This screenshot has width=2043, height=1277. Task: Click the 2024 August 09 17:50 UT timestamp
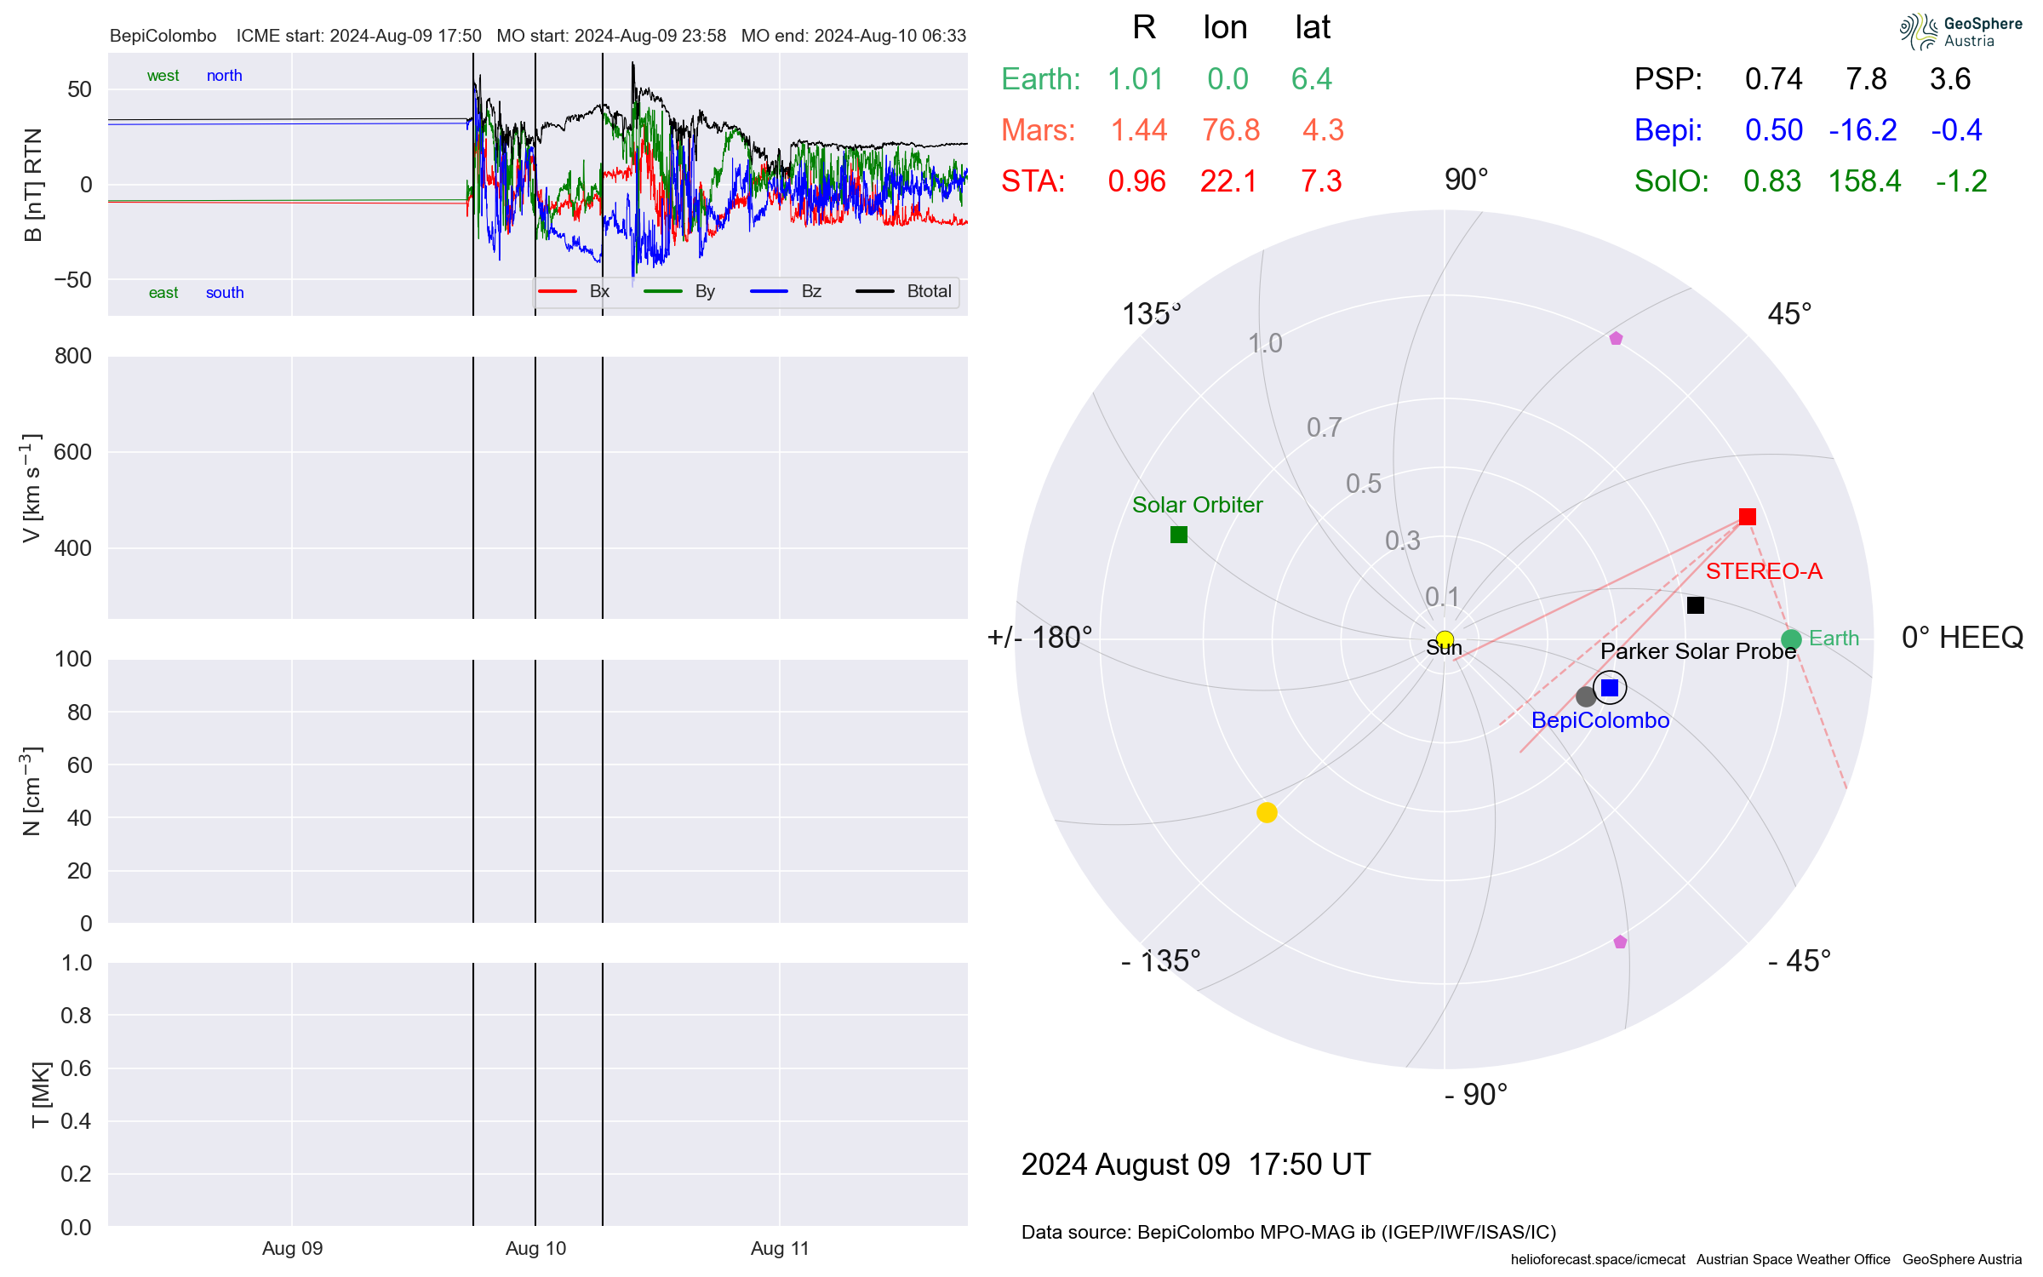tap(1196, 1165)
